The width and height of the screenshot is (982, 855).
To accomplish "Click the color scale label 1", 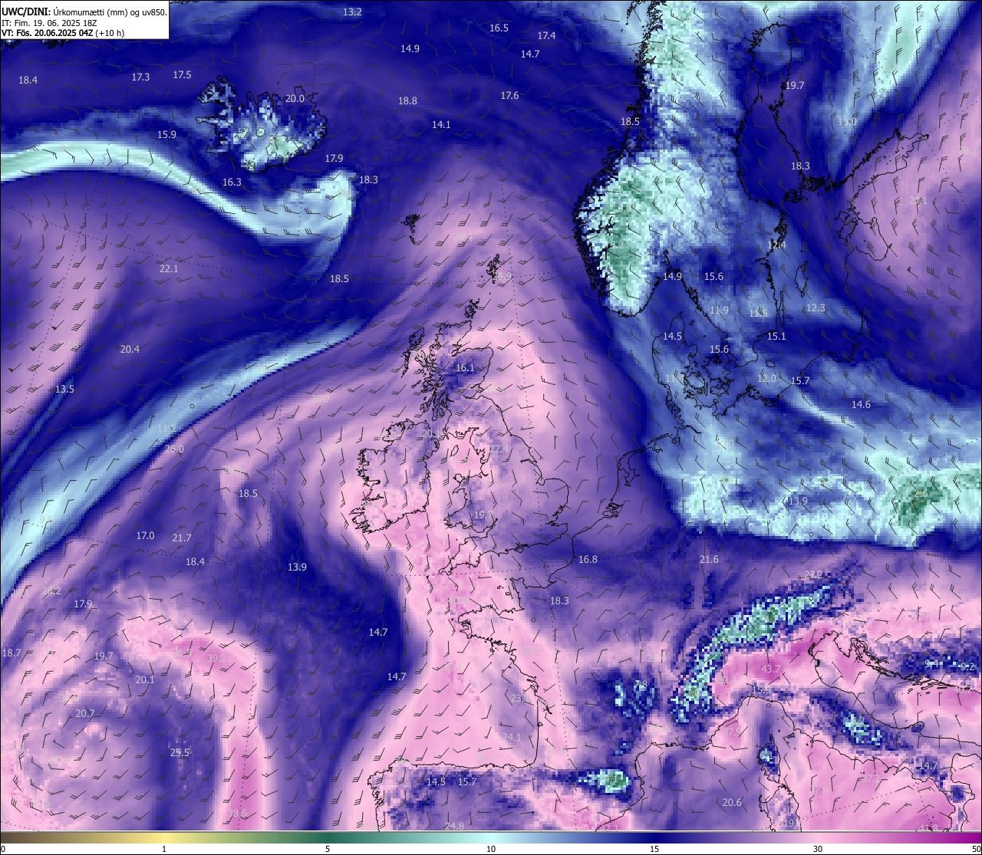I will [164, 849].
